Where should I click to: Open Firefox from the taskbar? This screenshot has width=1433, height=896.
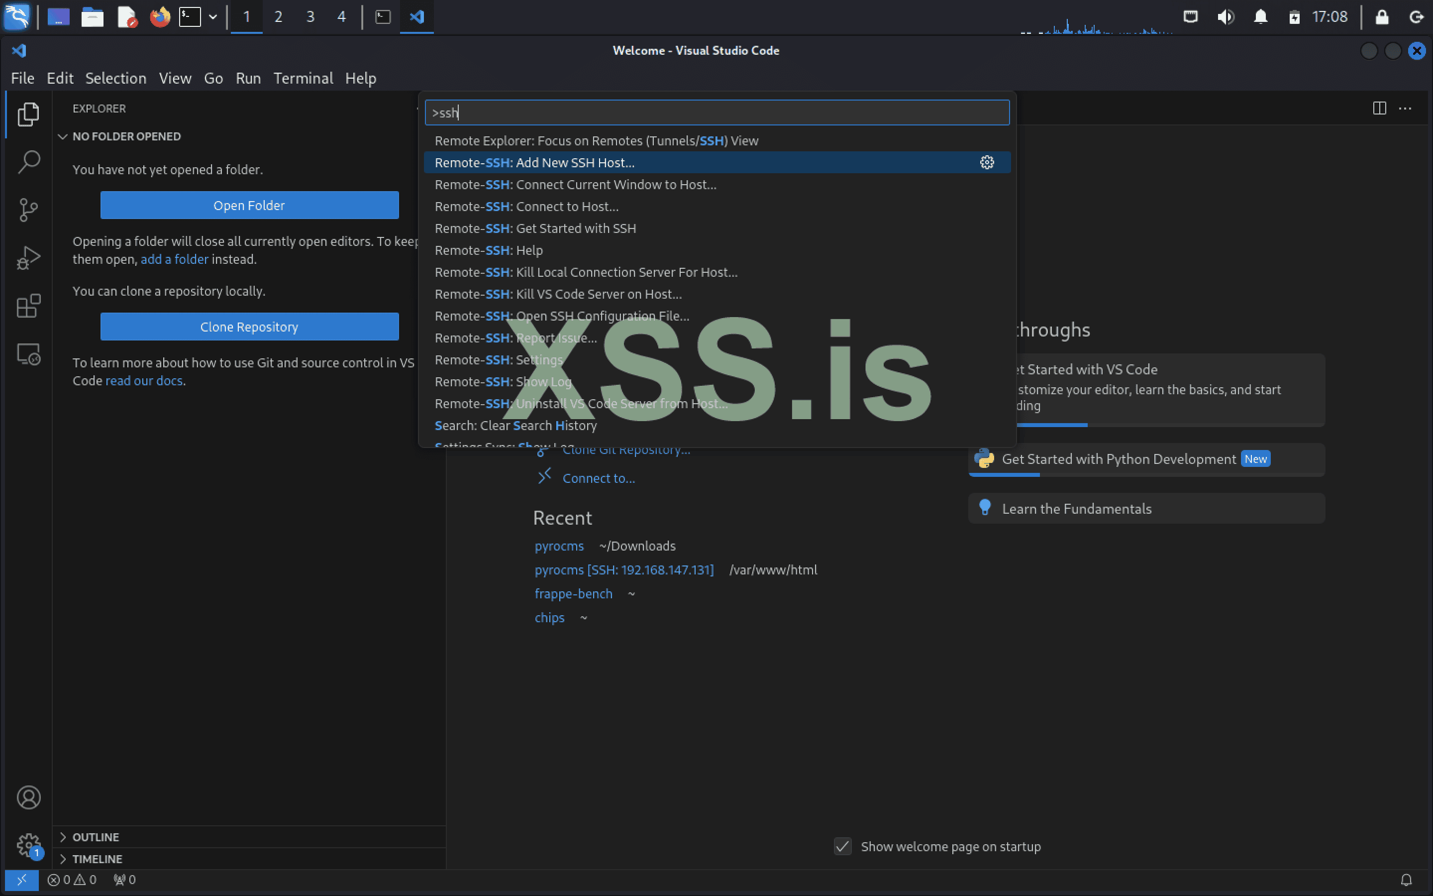pos(159,16)
